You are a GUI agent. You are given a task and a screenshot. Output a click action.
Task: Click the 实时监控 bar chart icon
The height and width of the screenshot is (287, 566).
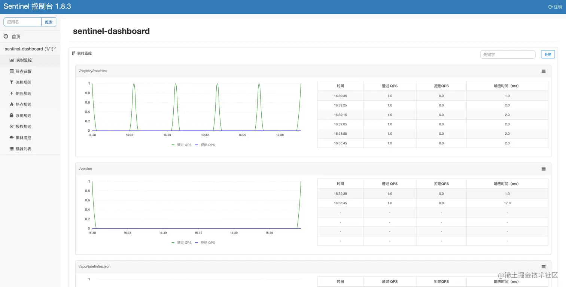pos(12,60)
